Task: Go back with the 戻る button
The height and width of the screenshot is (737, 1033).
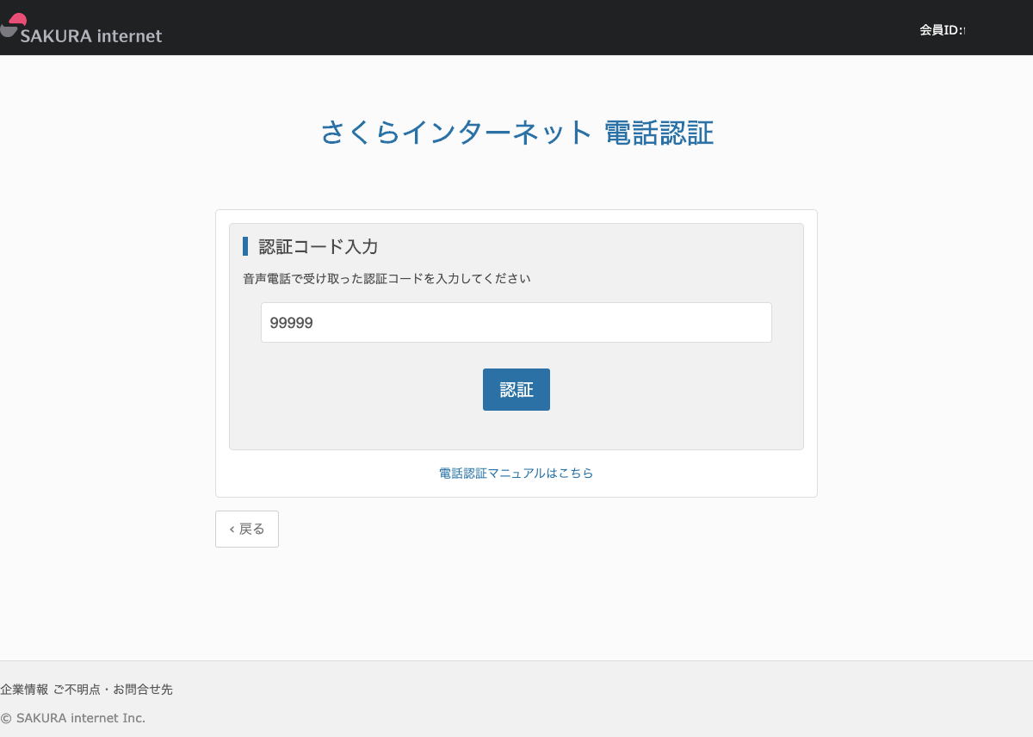Action: [x=247, y=530]
